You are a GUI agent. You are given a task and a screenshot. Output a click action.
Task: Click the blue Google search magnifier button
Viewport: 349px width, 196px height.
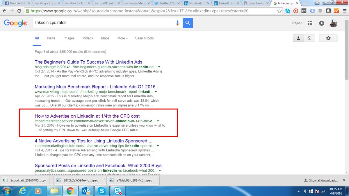coord(188,23)
